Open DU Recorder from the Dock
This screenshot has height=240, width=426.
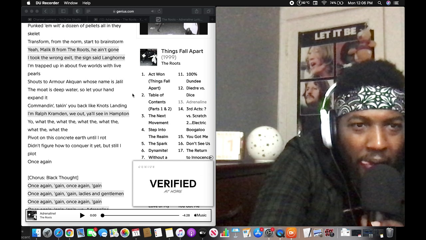(x=291, y=233)
